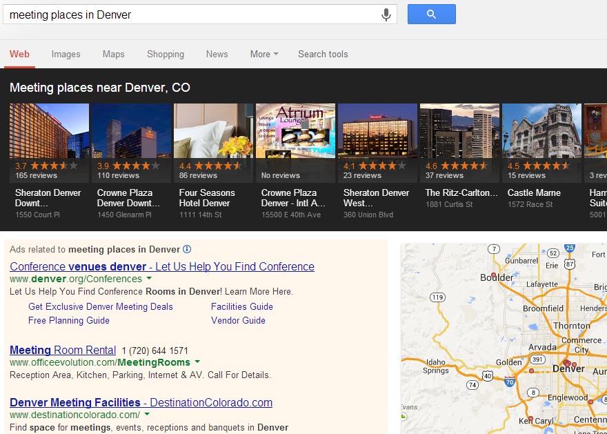Open the Shopping tab
Viewport: 607px width, 434px height.
click(x=166, y=55)
